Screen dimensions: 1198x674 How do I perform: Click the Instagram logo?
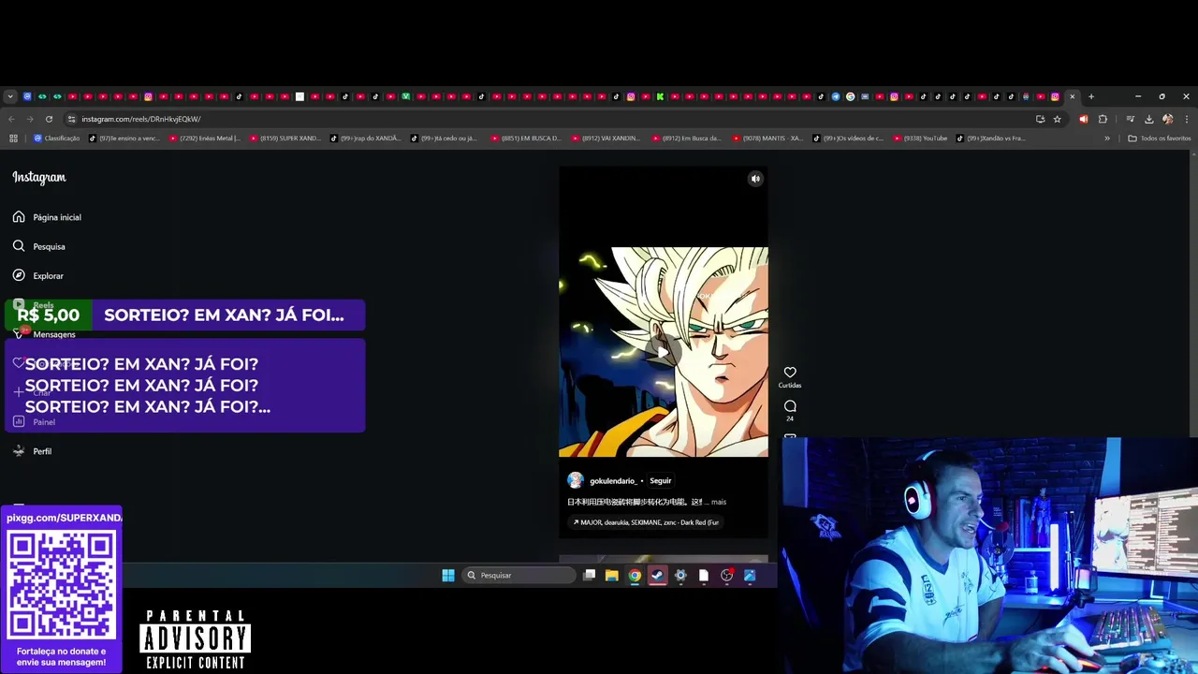[x=39, y=177]
